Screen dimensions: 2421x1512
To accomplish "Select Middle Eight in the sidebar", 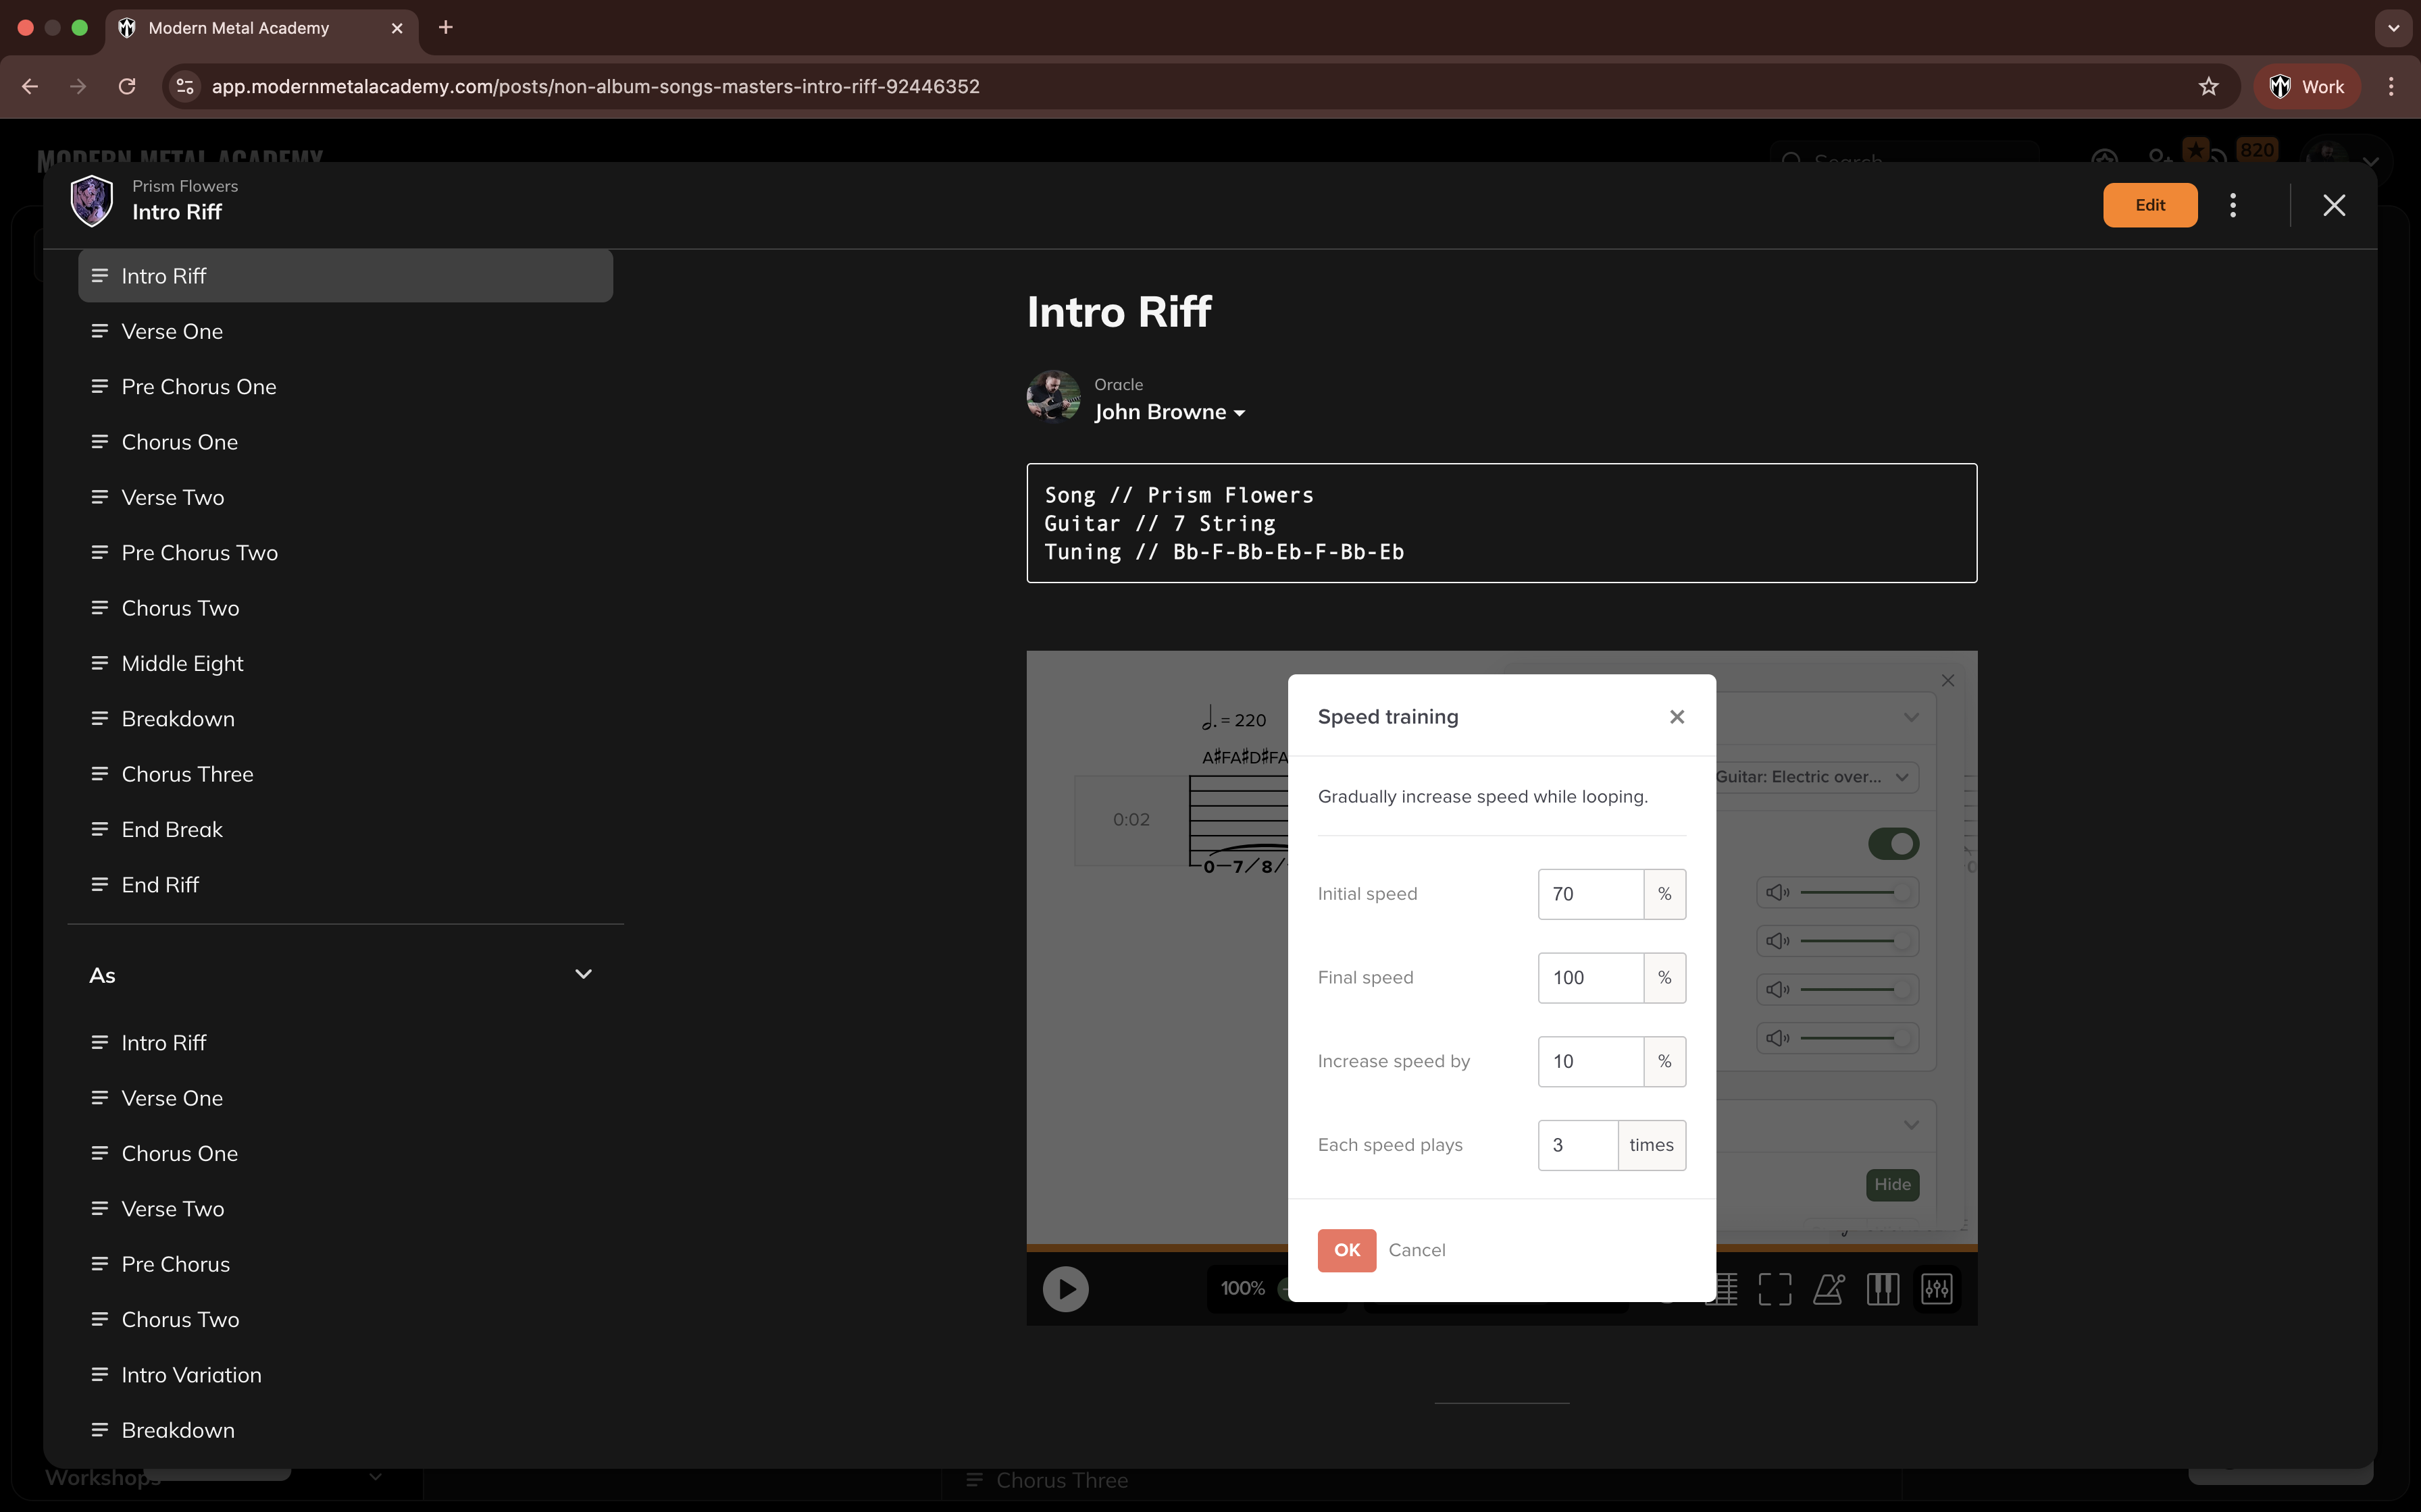I will point(182,663).
